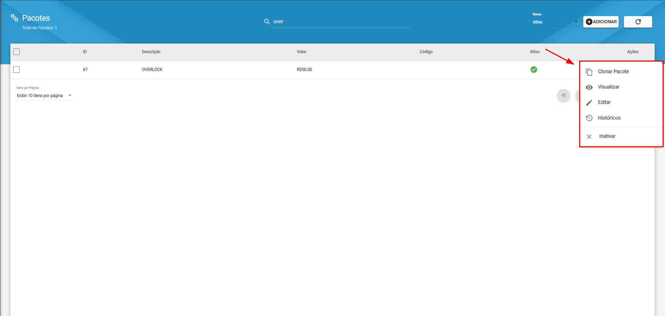The width and height of the screenshot is (665, 316).
Task: Tick the checkbox for OVERLOCK row
Action: point(16,70)
